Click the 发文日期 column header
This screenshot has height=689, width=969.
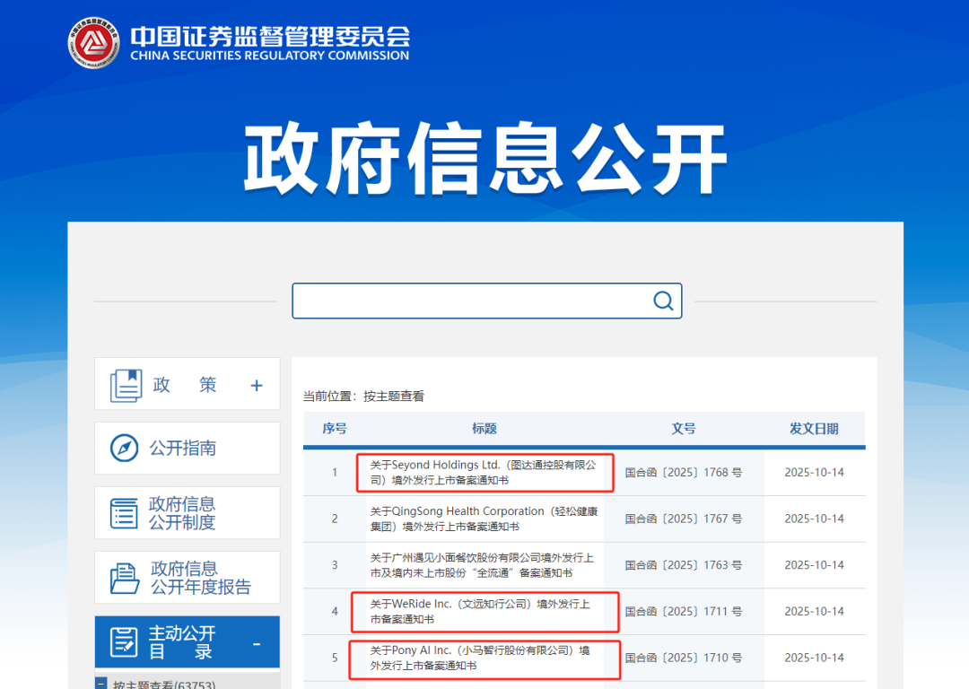pyautogui.click(x=813, y=429)
